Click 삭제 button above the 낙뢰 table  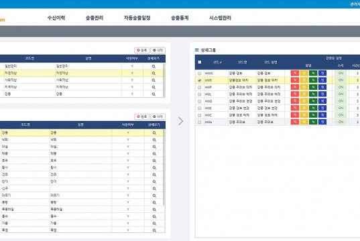coord(158,116)
